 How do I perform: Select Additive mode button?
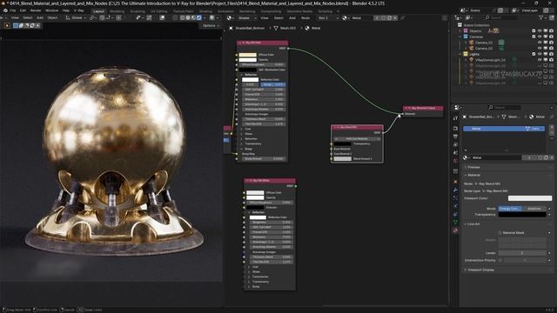534,209
